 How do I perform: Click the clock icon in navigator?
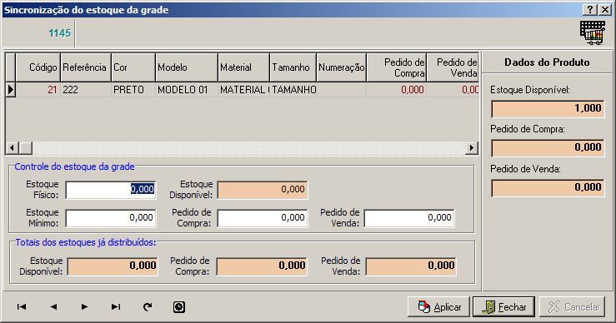click(x=179, y=307)
